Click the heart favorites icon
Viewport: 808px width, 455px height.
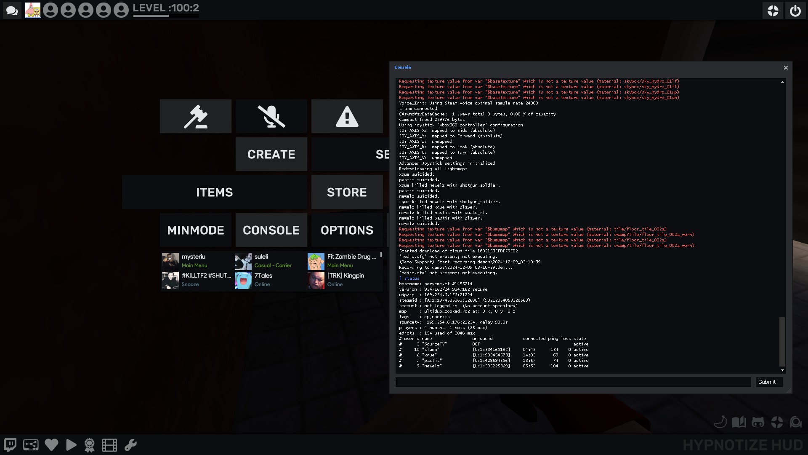[x=51, y=445]
